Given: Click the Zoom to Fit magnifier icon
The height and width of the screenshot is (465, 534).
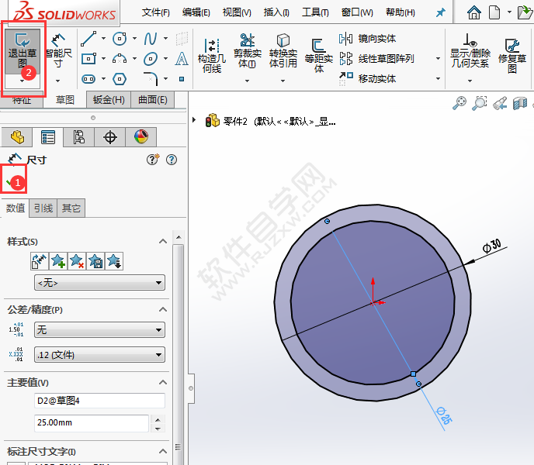Looking at the screenshot, I should [x=459, y=103].
